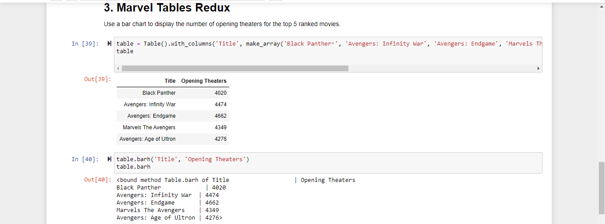
Task: Click the horizontal scrollbar thumb in cell 39
Action: point(235,69)
